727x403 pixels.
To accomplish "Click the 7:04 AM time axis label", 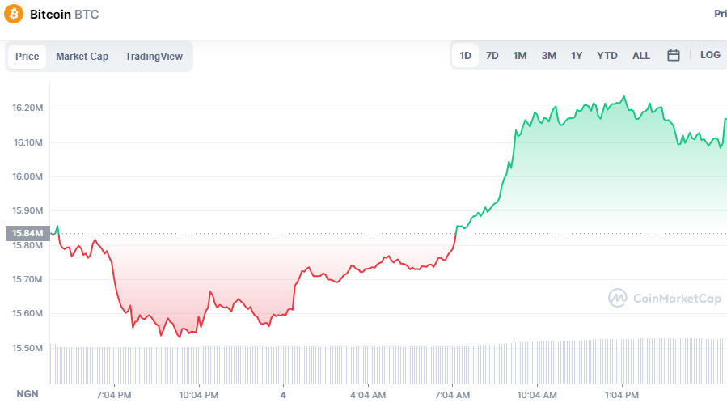I will 452,395.
